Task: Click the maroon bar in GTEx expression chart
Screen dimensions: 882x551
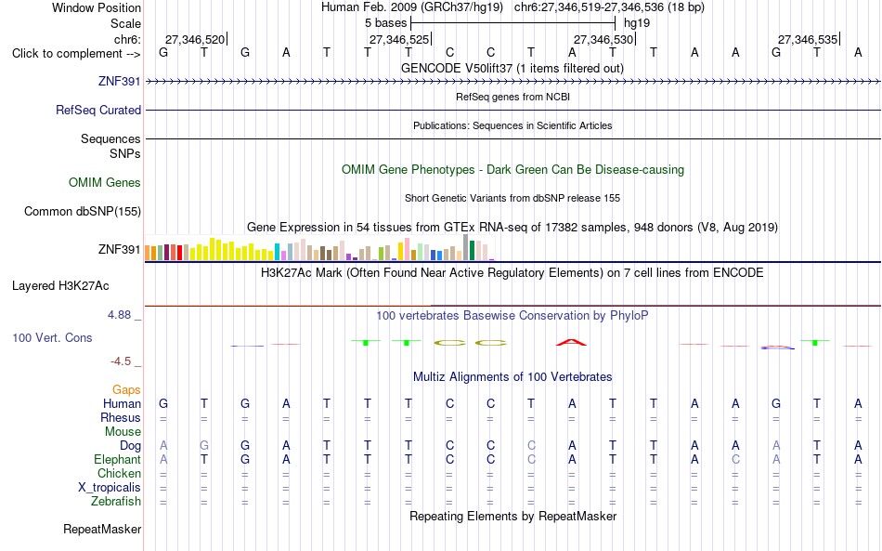Action: click(166, 252)
